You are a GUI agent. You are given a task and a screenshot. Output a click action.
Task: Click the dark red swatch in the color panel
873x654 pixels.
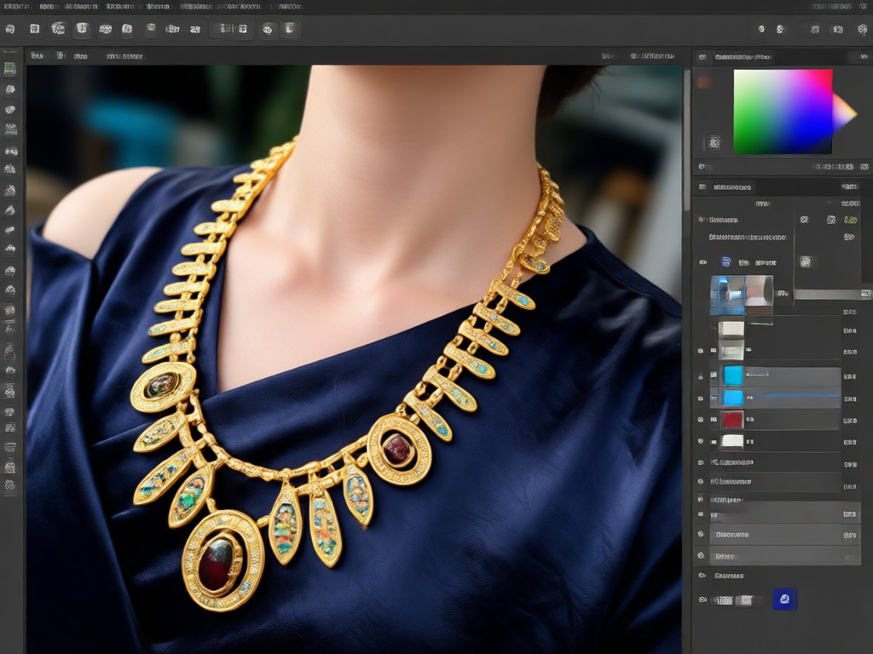[703, 83]
